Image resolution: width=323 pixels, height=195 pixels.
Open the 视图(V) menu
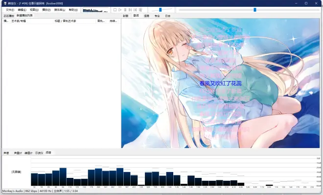click(x=34, y=10)
